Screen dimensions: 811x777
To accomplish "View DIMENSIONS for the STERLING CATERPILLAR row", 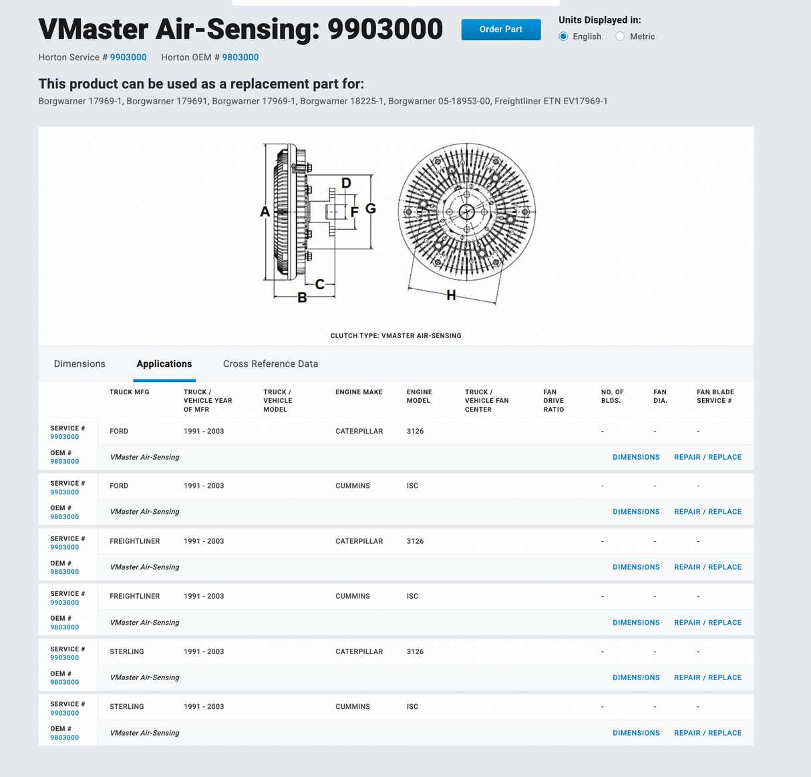I will click(636, 677).
